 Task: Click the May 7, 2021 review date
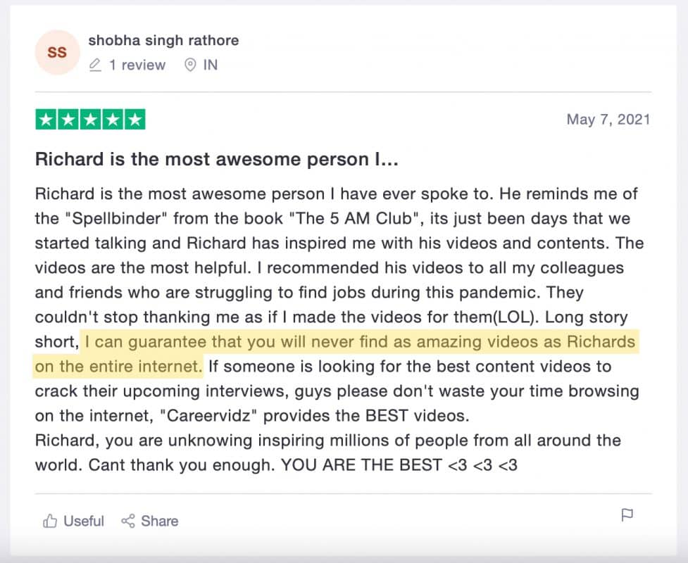coord(608,120)
